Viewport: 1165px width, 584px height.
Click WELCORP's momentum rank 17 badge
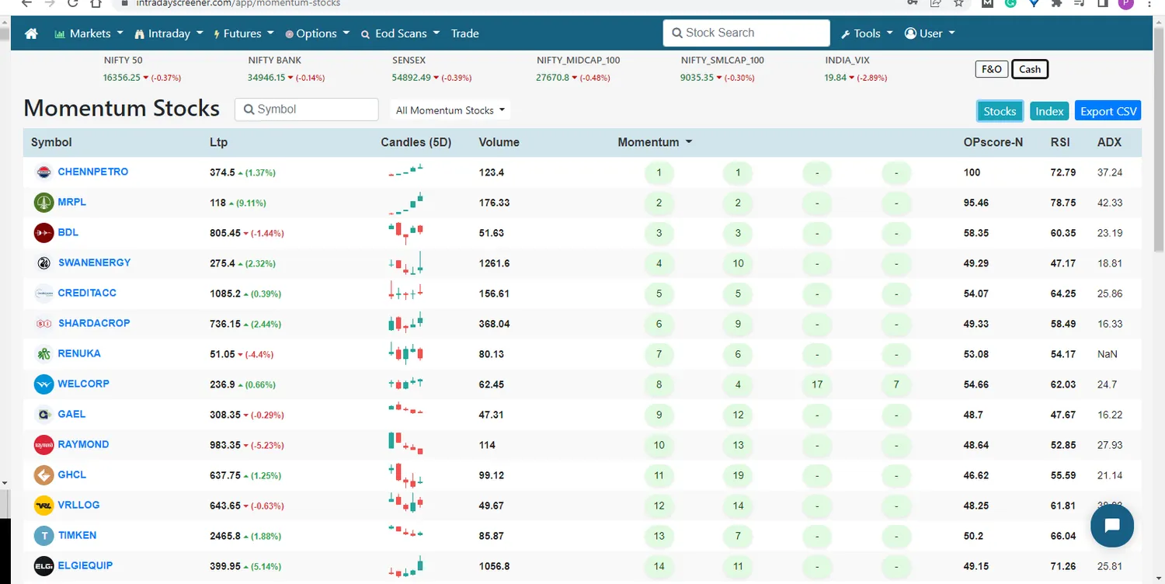pyautogui.click(x=817, y=384)
